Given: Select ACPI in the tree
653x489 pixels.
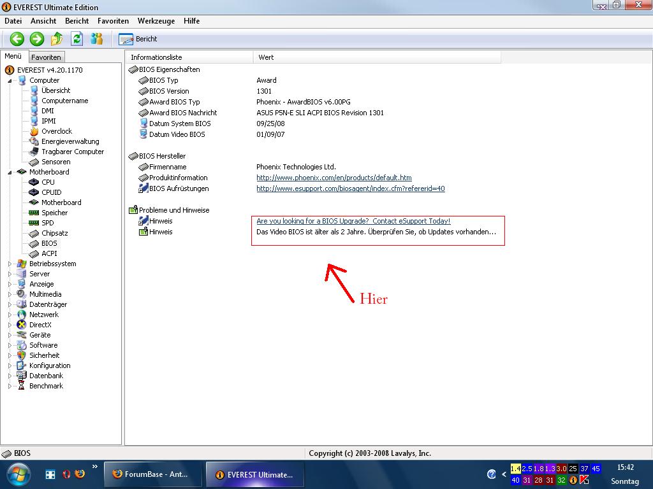Looking at the screenshot, I should point(49,253).
